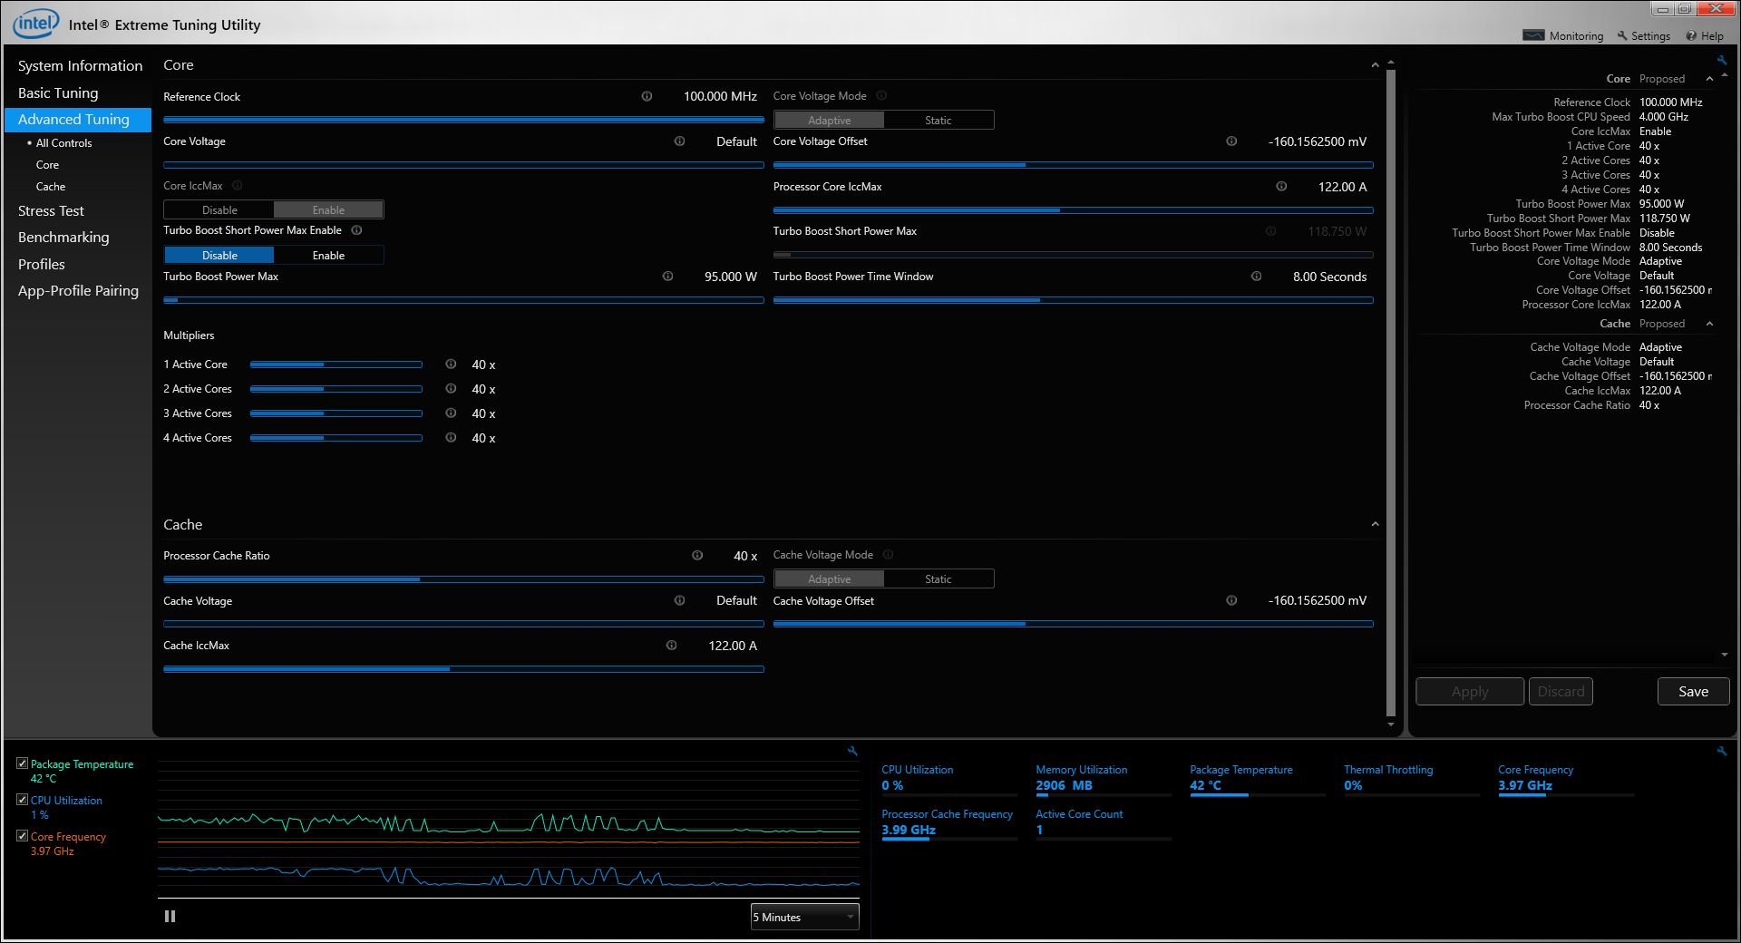Open Basic Tuning page
1741x943 pixels.
pos(58,93)
